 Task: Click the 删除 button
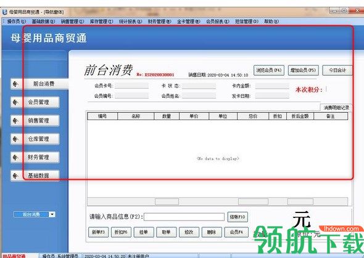(212, 232)
